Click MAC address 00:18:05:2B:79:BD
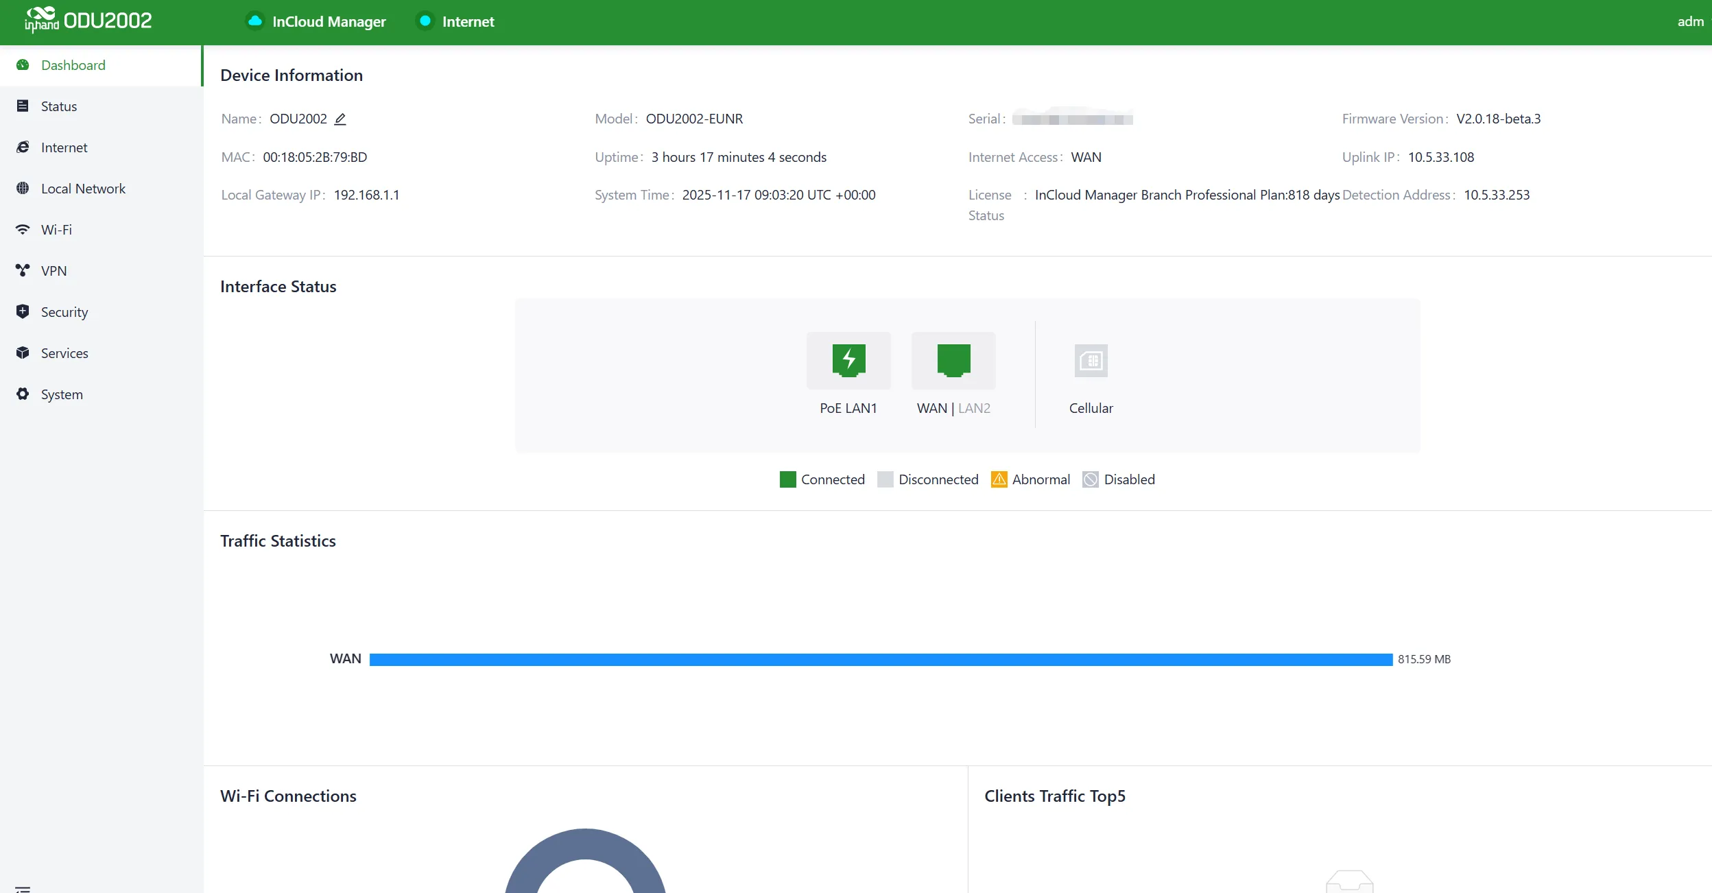 (x=315, y=157)
